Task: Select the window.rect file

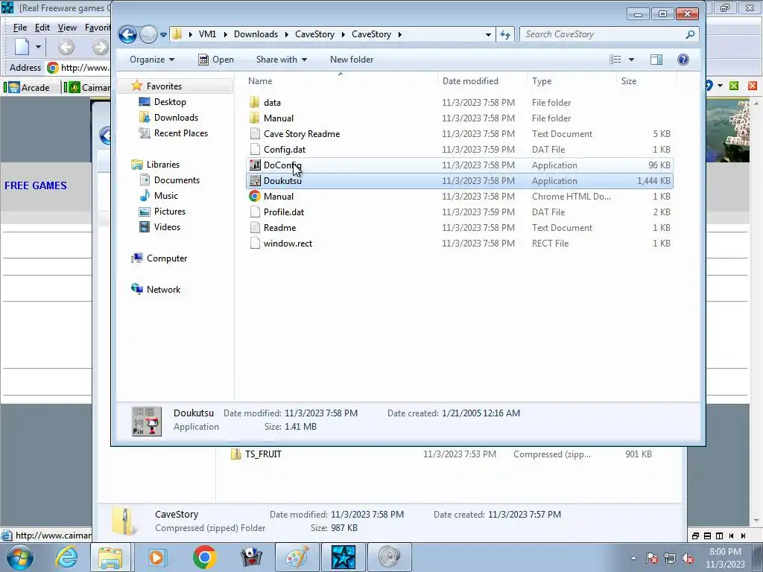Action: (459, 244)
